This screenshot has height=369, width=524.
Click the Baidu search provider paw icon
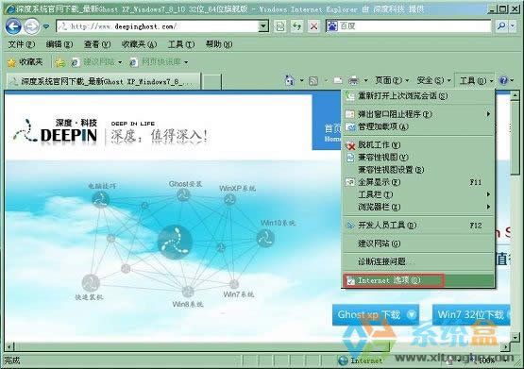(x=331, y=26)
